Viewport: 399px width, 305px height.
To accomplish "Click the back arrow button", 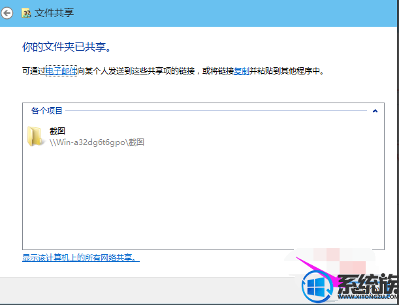I will point(7,13).
